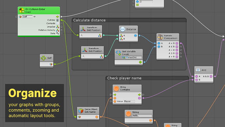
Task: Click the flow output arrow on String Contains
Action: 139,95
